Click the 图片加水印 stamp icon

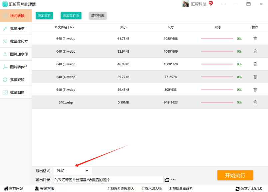coord(5,54)
